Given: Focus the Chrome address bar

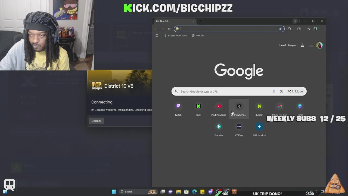Looking at the screenshot, I should pos(229,29).
